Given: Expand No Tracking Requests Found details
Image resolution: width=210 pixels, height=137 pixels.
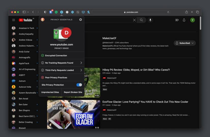Looking at the screenshot, I should pyautogui.click(x=62, y=63).
